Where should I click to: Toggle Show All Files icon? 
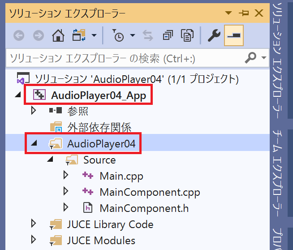187,35
